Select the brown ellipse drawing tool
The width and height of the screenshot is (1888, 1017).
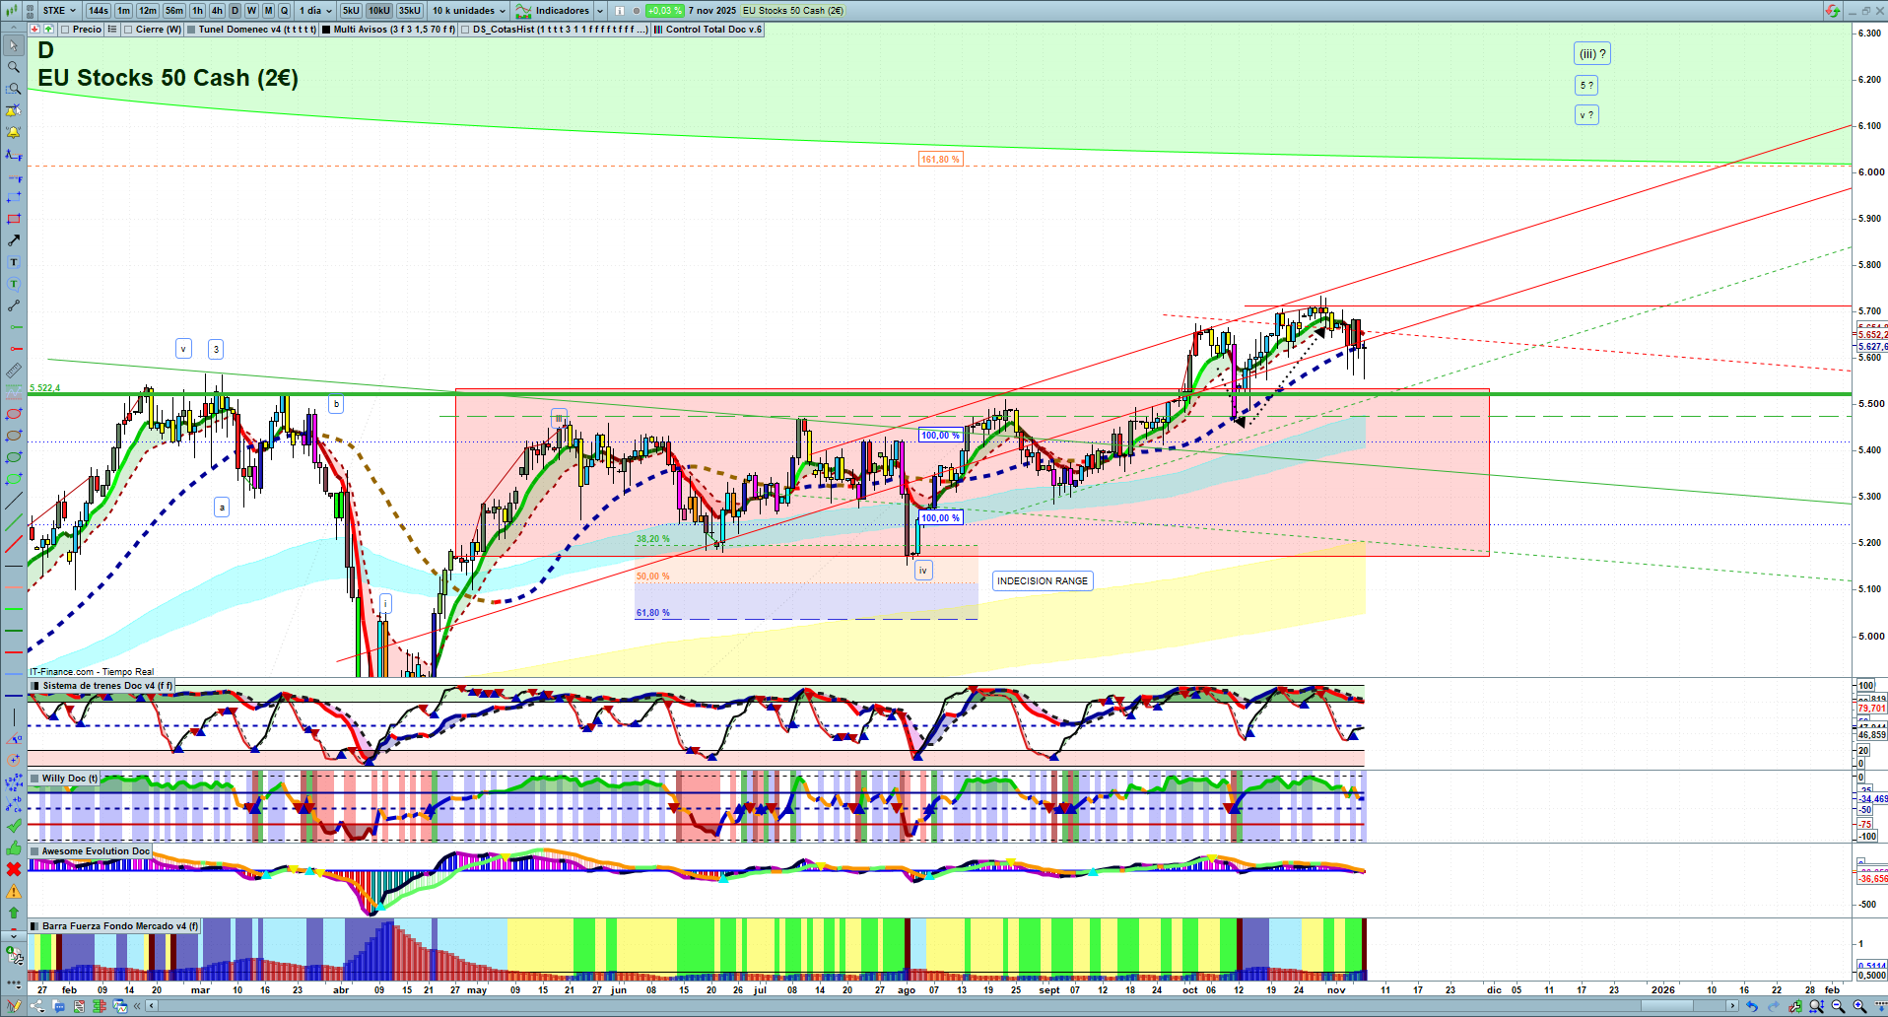click(x=14, y=436)
